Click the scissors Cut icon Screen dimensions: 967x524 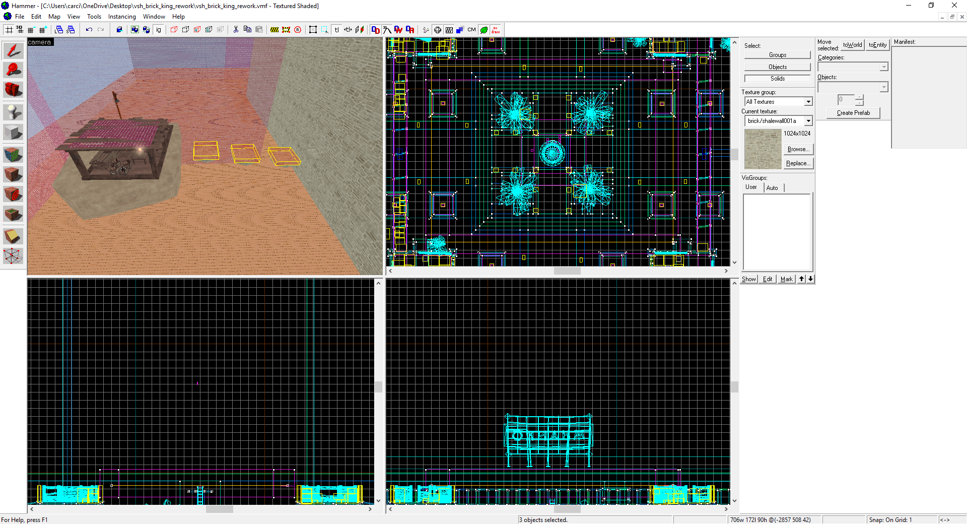tap(236, 30)
